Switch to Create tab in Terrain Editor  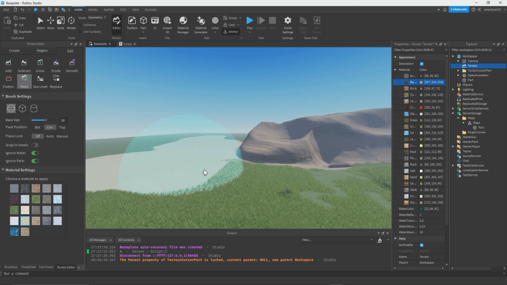tap(14, 51)
